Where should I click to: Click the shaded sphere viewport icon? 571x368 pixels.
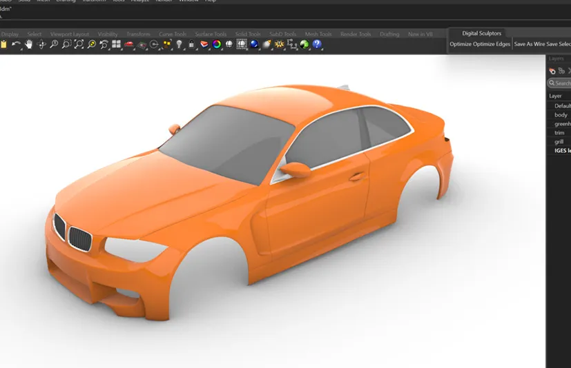coord(229,44)
